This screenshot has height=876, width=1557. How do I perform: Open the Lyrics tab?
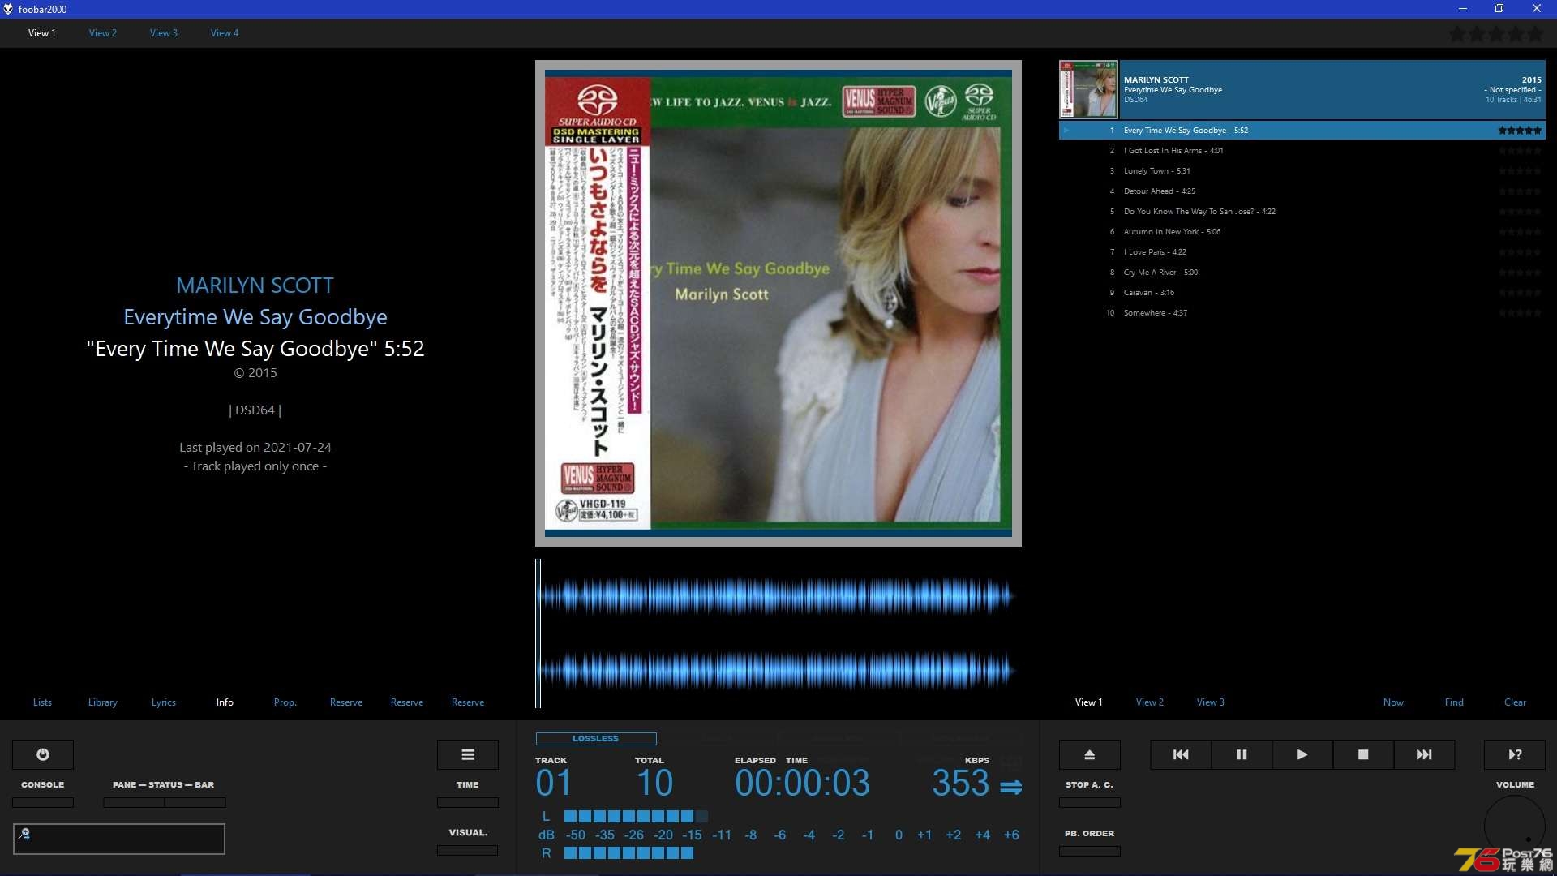point(164,702)
